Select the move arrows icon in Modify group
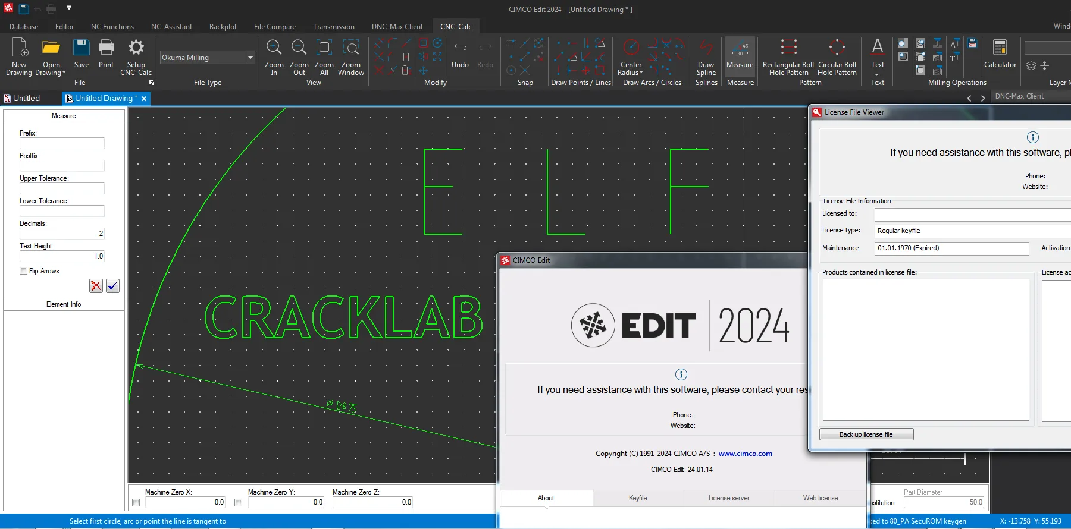Viewport: 1071px width, 529px height. (424, 71)
